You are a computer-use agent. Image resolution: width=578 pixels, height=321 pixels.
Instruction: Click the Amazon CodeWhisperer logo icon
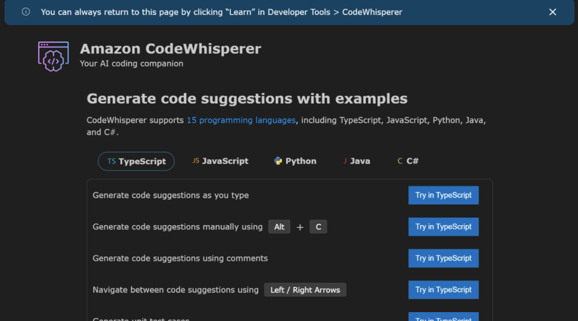click(x=53, y=56)
